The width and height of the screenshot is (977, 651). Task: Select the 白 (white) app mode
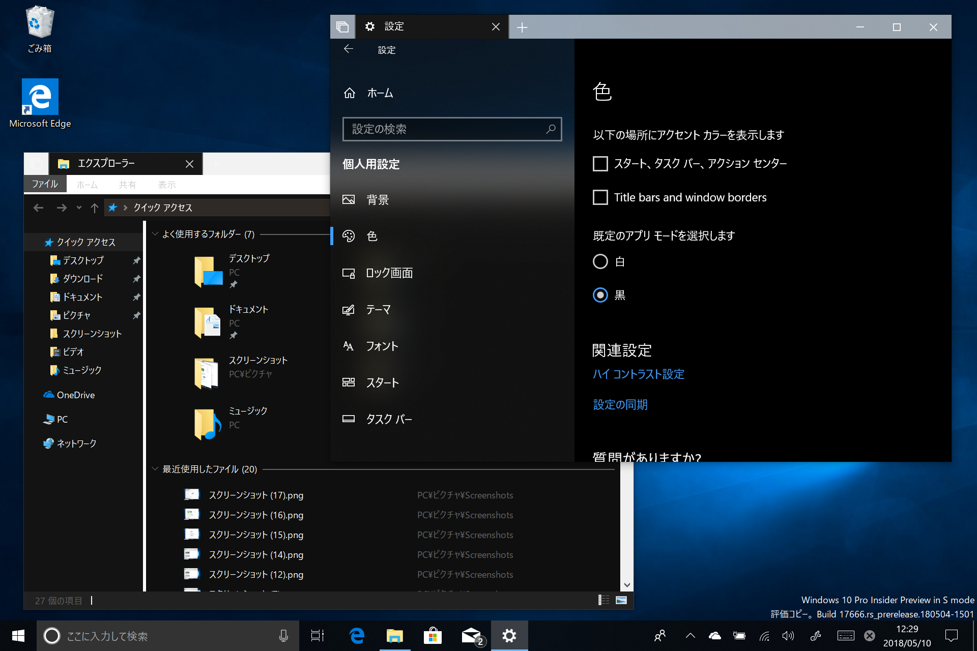[600, 261]
